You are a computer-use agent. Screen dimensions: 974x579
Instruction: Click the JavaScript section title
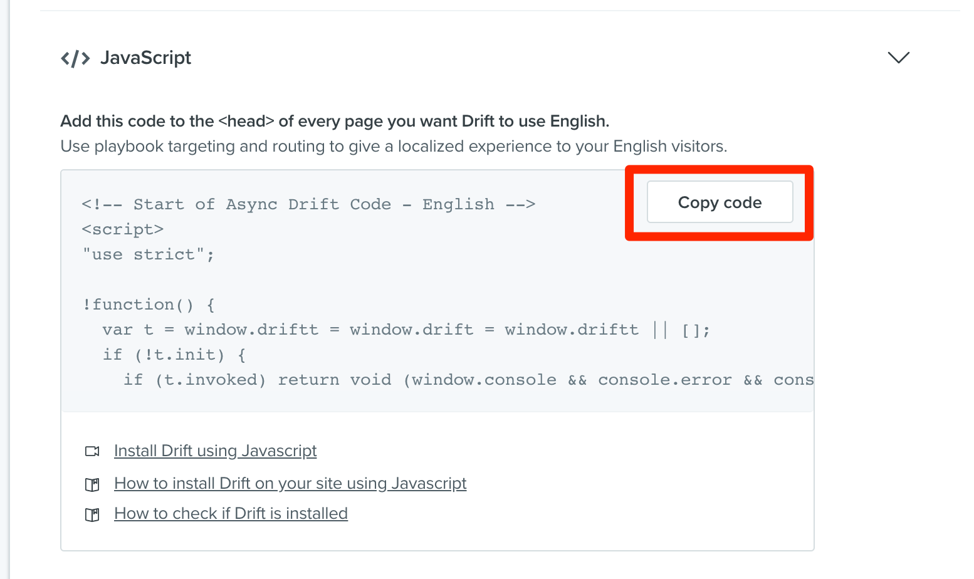point(145,58)
